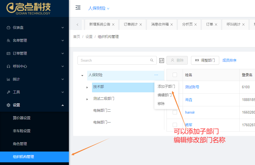Go to 首页 breadcrumb link
Image resolution: width=255 pixels, height=165 pixels.
[77, 37]
